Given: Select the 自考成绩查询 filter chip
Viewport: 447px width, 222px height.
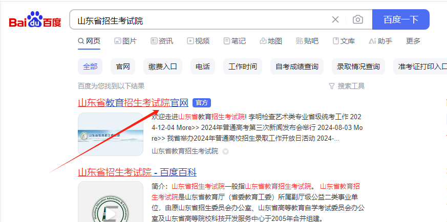Looking at the screenshot, I should tap(297, 66).
